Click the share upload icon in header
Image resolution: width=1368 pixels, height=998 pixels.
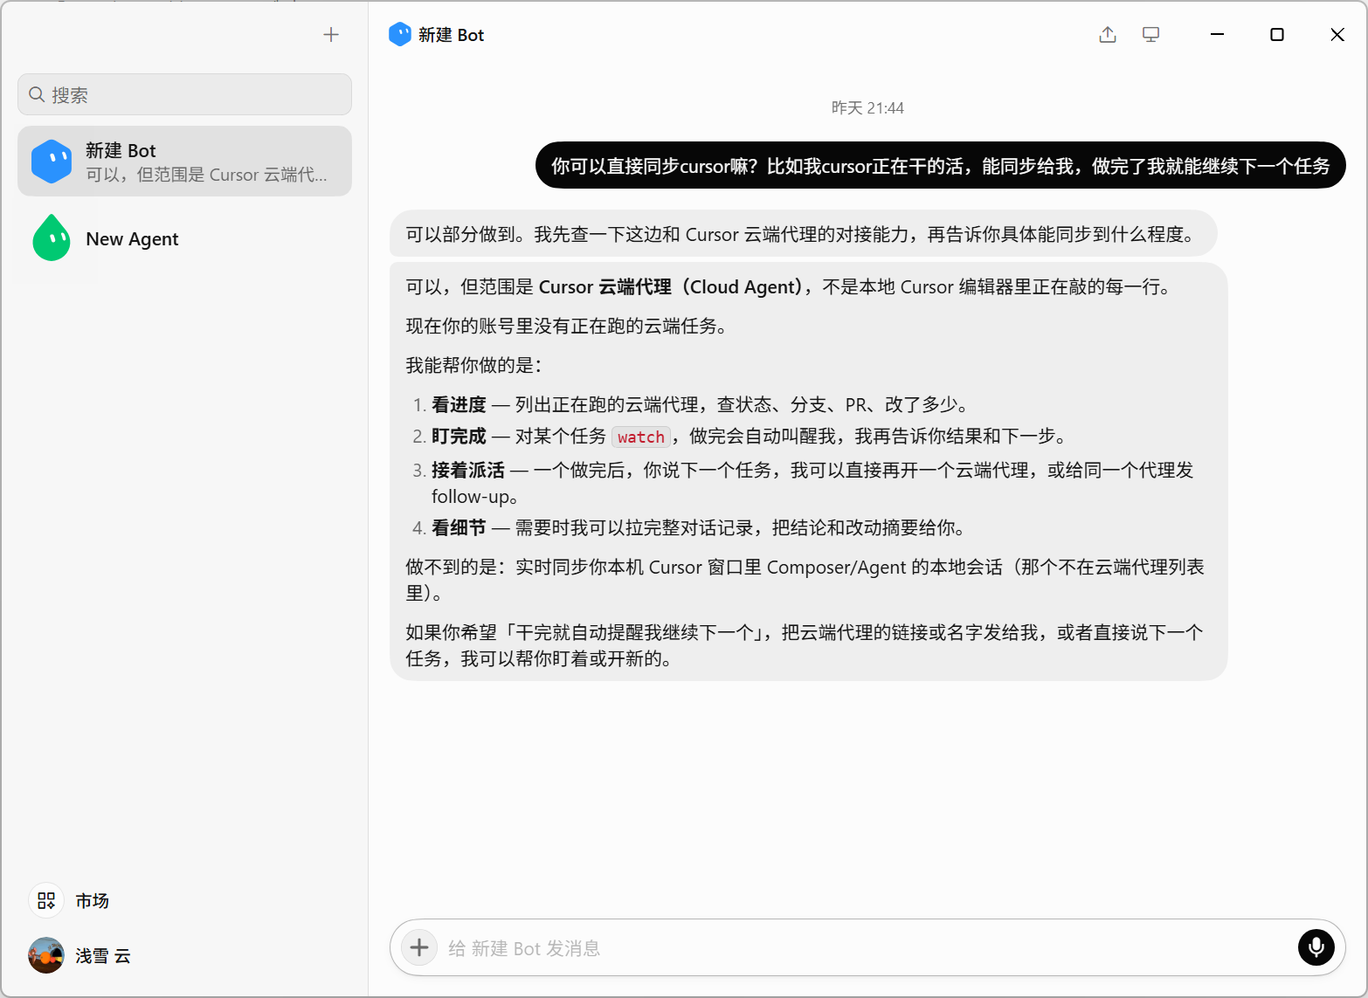1108,35
